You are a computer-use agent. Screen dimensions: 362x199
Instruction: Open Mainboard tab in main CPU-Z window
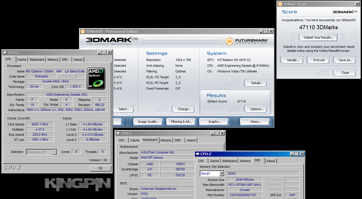tap(37, 60)
